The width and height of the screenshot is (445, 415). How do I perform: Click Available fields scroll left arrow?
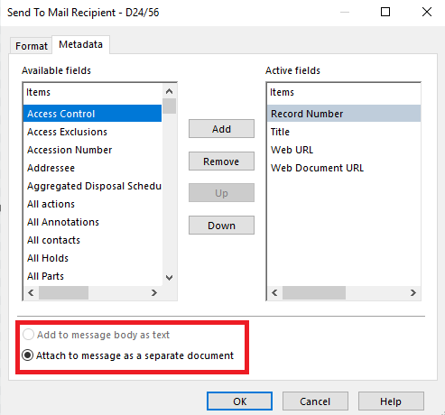coord(31,292)
